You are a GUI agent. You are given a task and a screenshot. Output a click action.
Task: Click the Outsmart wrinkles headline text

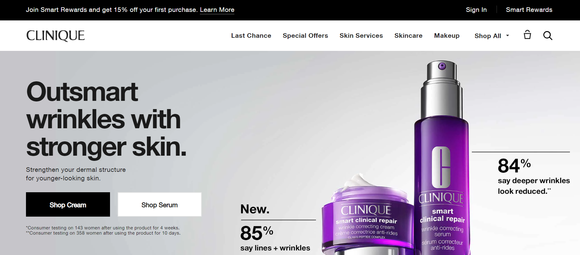(x=106, y=119)
